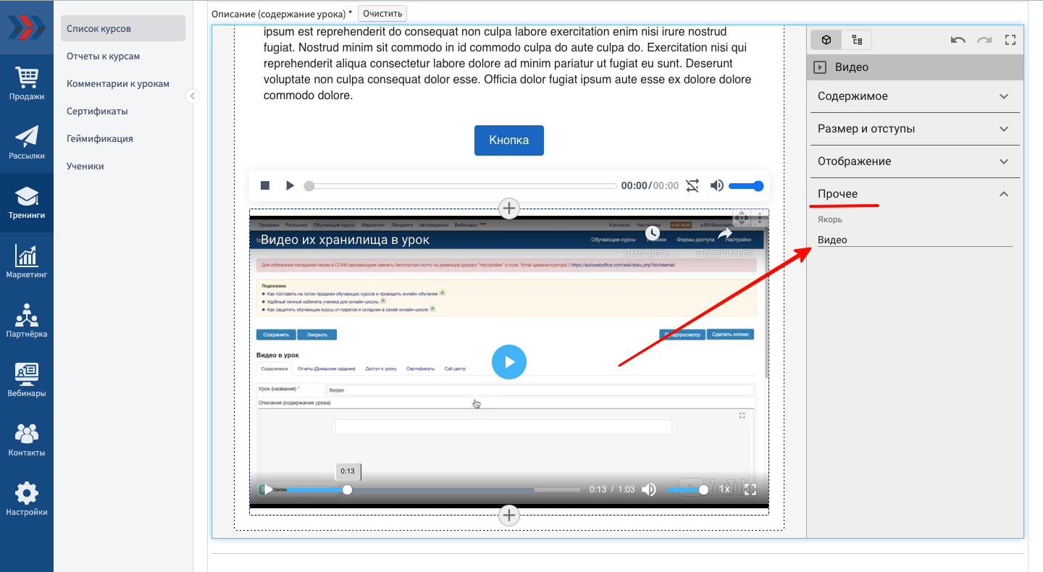Viewport: 1043px width, 572px height.
Task: Expand the Размер и отступы section
Action: [x=914, y=129]
